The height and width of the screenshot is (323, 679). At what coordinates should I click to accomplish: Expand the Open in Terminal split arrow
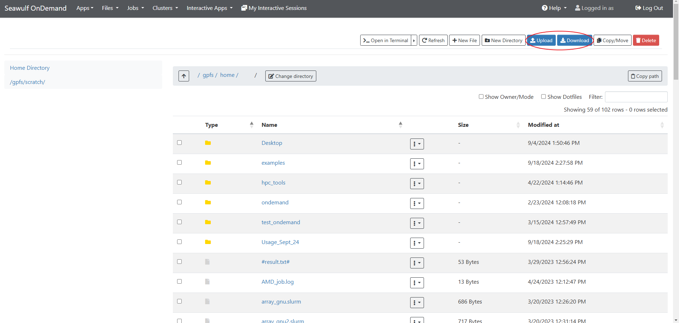point(414,40)
